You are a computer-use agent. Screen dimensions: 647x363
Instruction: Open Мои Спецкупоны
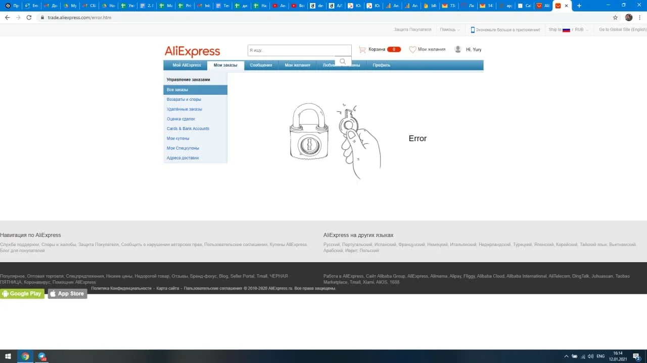coord(183,148)
